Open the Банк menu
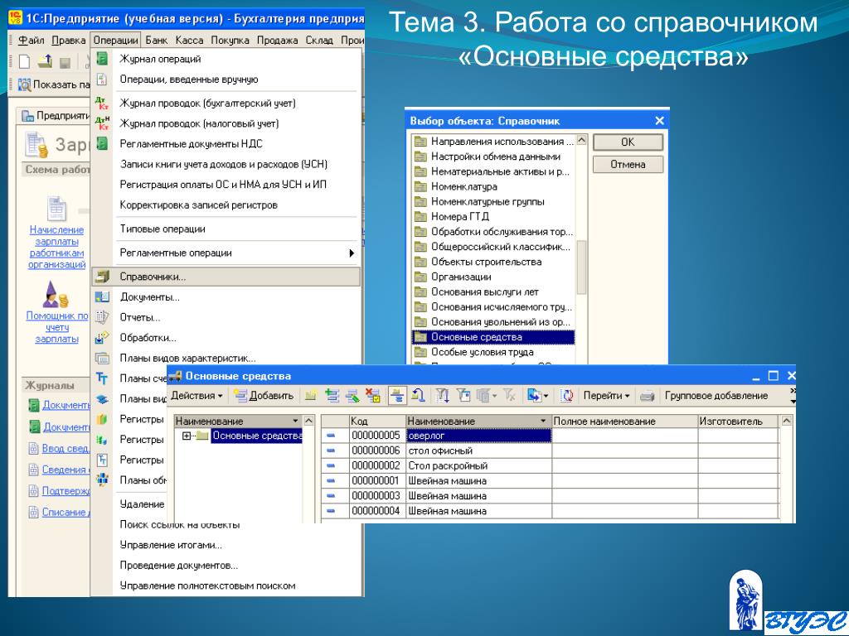The image size is (849, 636). click(x=157, y=40)
